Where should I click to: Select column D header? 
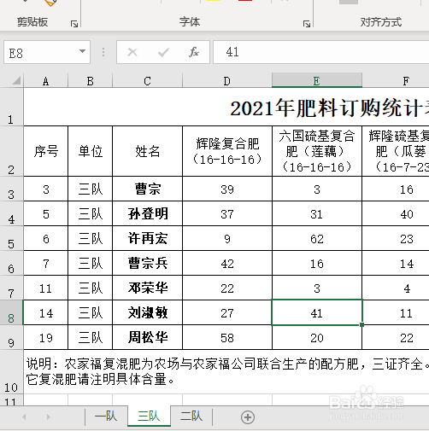point(227,81)
